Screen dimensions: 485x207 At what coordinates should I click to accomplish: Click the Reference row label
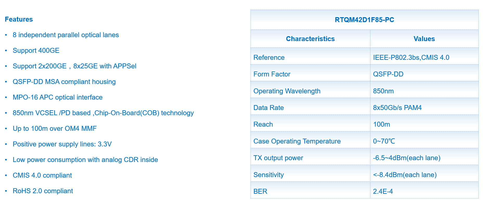(269, 57)
